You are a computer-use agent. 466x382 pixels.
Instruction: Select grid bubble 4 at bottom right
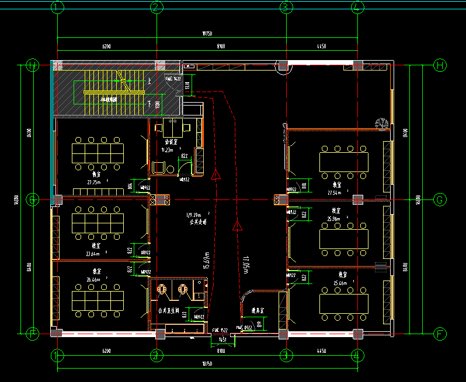point(357,355)
